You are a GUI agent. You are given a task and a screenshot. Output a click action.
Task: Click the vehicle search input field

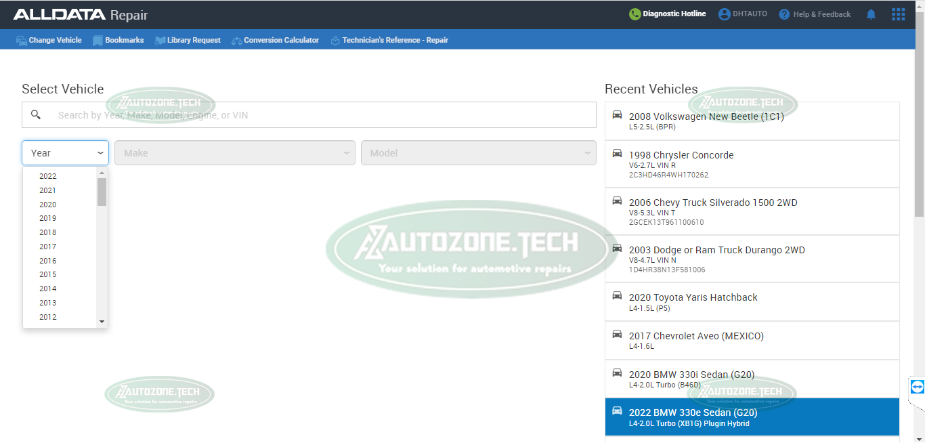pos(318,115)
